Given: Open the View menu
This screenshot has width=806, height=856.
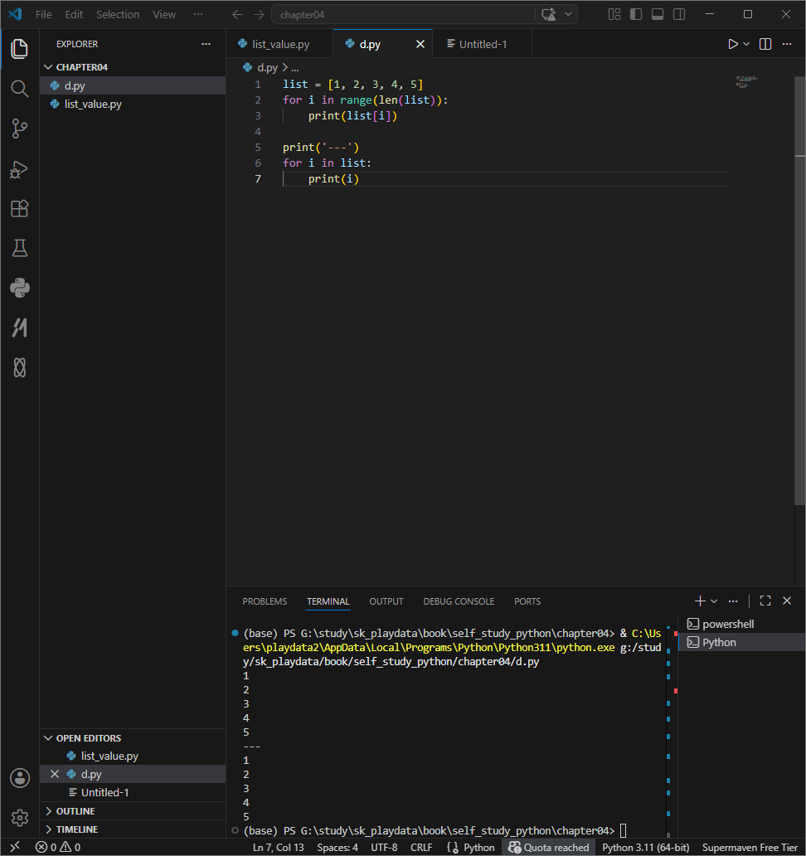Looking at the screenshot, I should pyautogui.click(x=164, y=15).
